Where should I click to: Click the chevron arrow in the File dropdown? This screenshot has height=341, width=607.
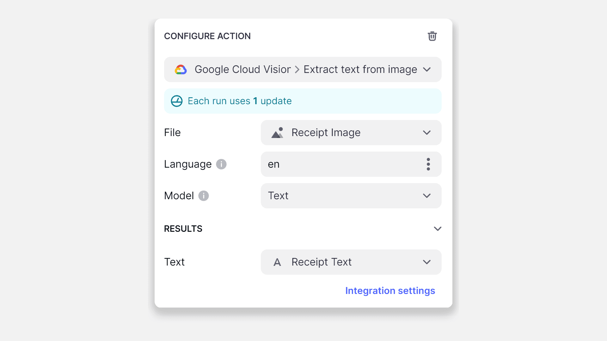point(427,133)
